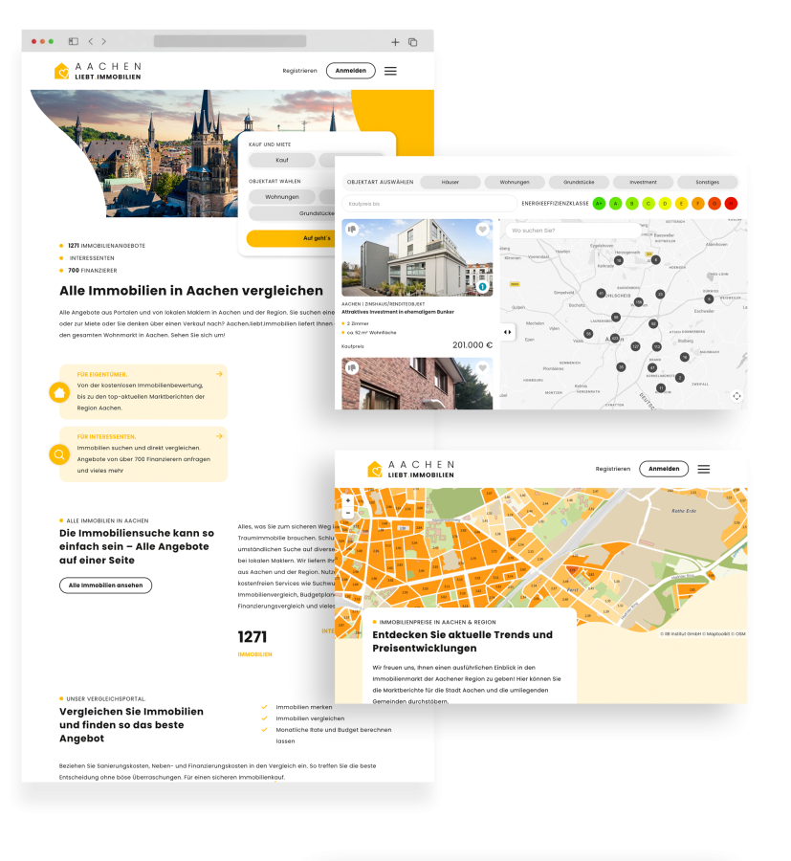Filter listings by Wohnungen in filter bar
Image resolution: width=791 pixels, height=861 pixels.
click(x=515, y=182)
